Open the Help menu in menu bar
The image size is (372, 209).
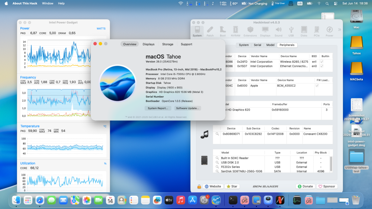(x=61, y=3)
